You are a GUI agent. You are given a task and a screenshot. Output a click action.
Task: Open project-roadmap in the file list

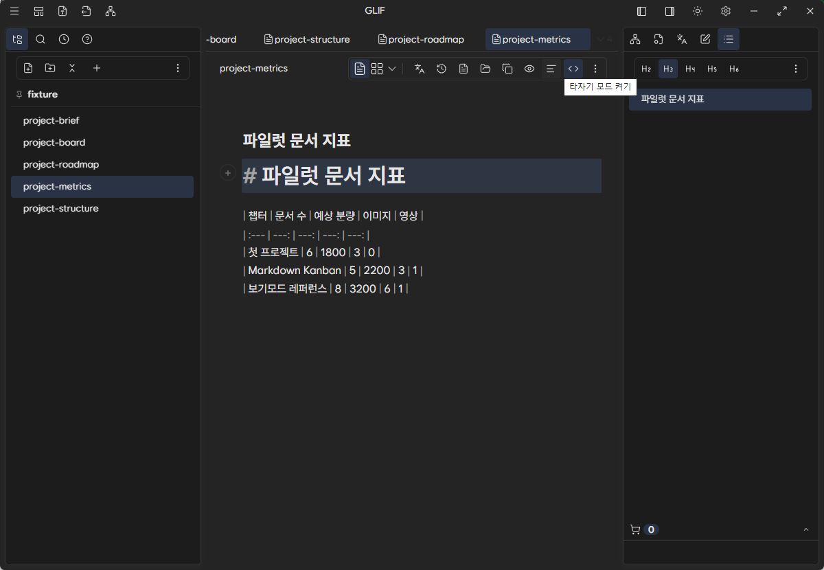(x=102, y=164)
